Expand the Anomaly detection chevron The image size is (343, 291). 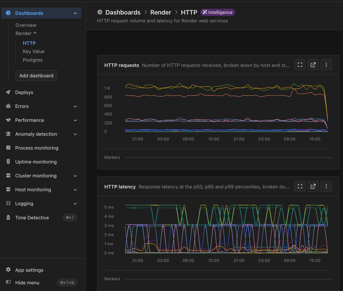[x=75, y=134]
